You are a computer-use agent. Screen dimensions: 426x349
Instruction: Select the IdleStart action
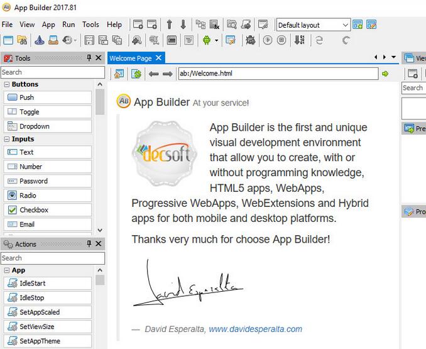tap(48, 283)
